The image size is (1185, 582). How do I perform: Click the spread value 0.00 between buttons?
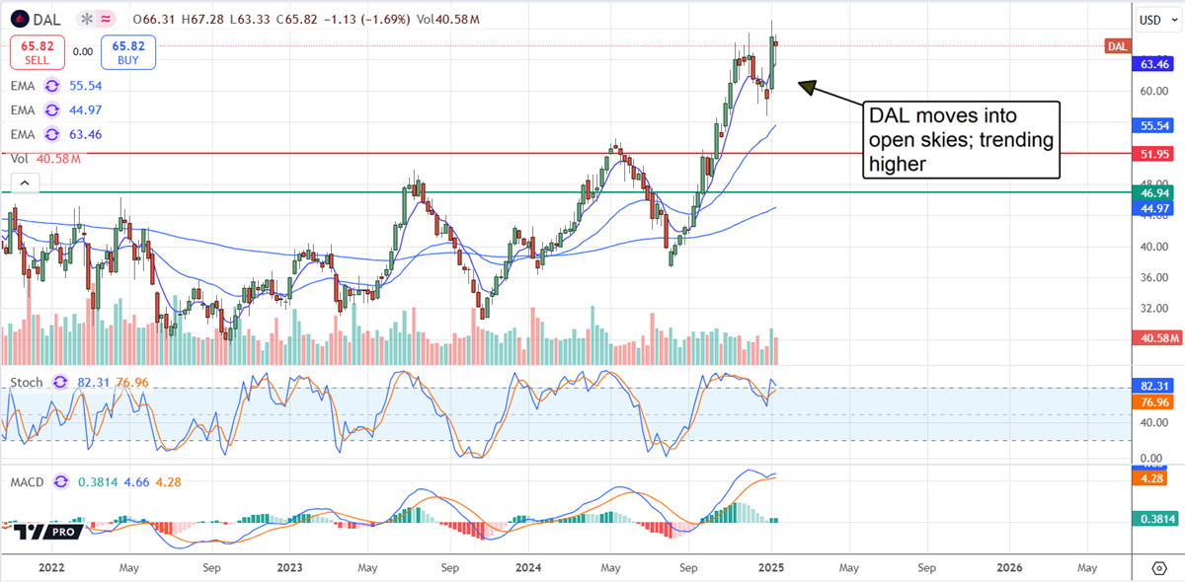[83, 51]
